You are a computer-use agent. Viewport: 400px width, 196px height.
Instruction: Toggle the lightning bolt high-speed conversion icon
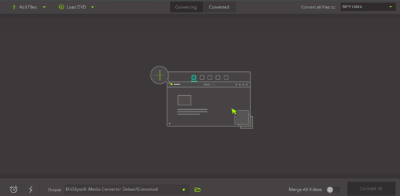(x=31, y=189)
